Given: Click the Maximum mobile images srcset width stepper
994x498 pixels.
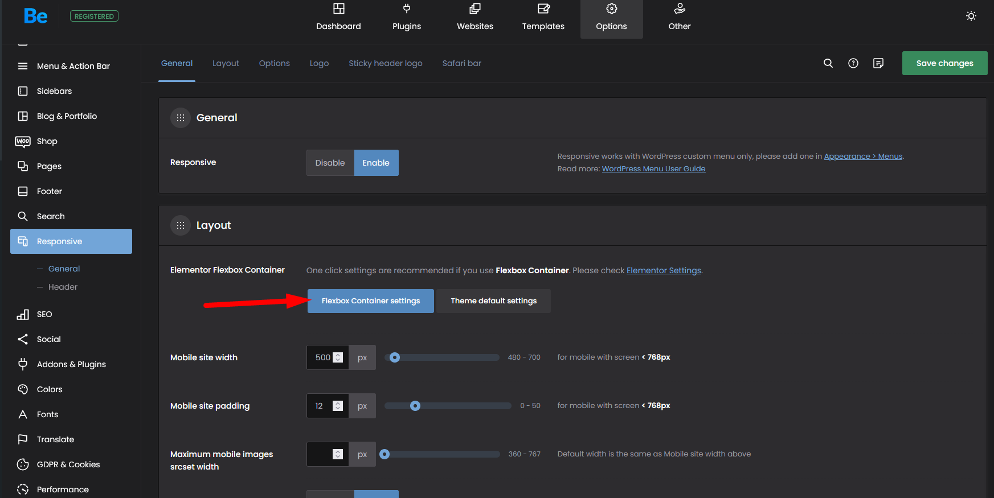Looking at the screenshot, I should [338, 454].
